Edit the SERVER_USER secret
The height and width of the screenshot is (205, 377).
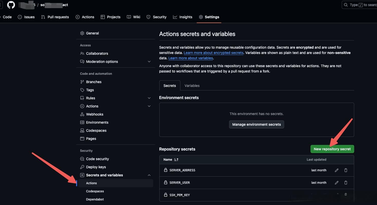pyautogui.click(x=337, y=183)
